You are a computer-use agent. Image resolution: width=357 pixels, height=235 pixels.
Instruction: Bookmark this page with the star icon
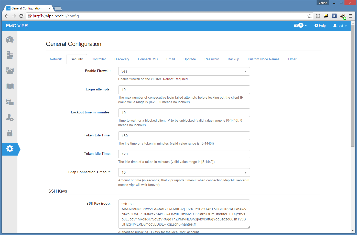pyautogui.click(x=310, y=16)
